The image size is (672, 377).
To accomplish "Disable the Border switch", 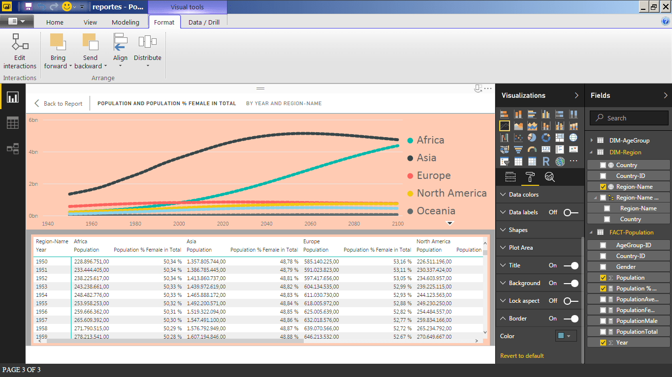I will click(571, 319).
